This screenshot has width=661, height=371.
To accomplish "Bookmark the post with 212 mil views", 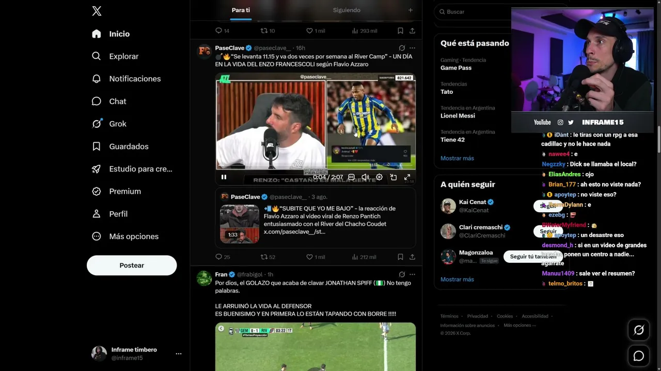I will tap(400, 257).
